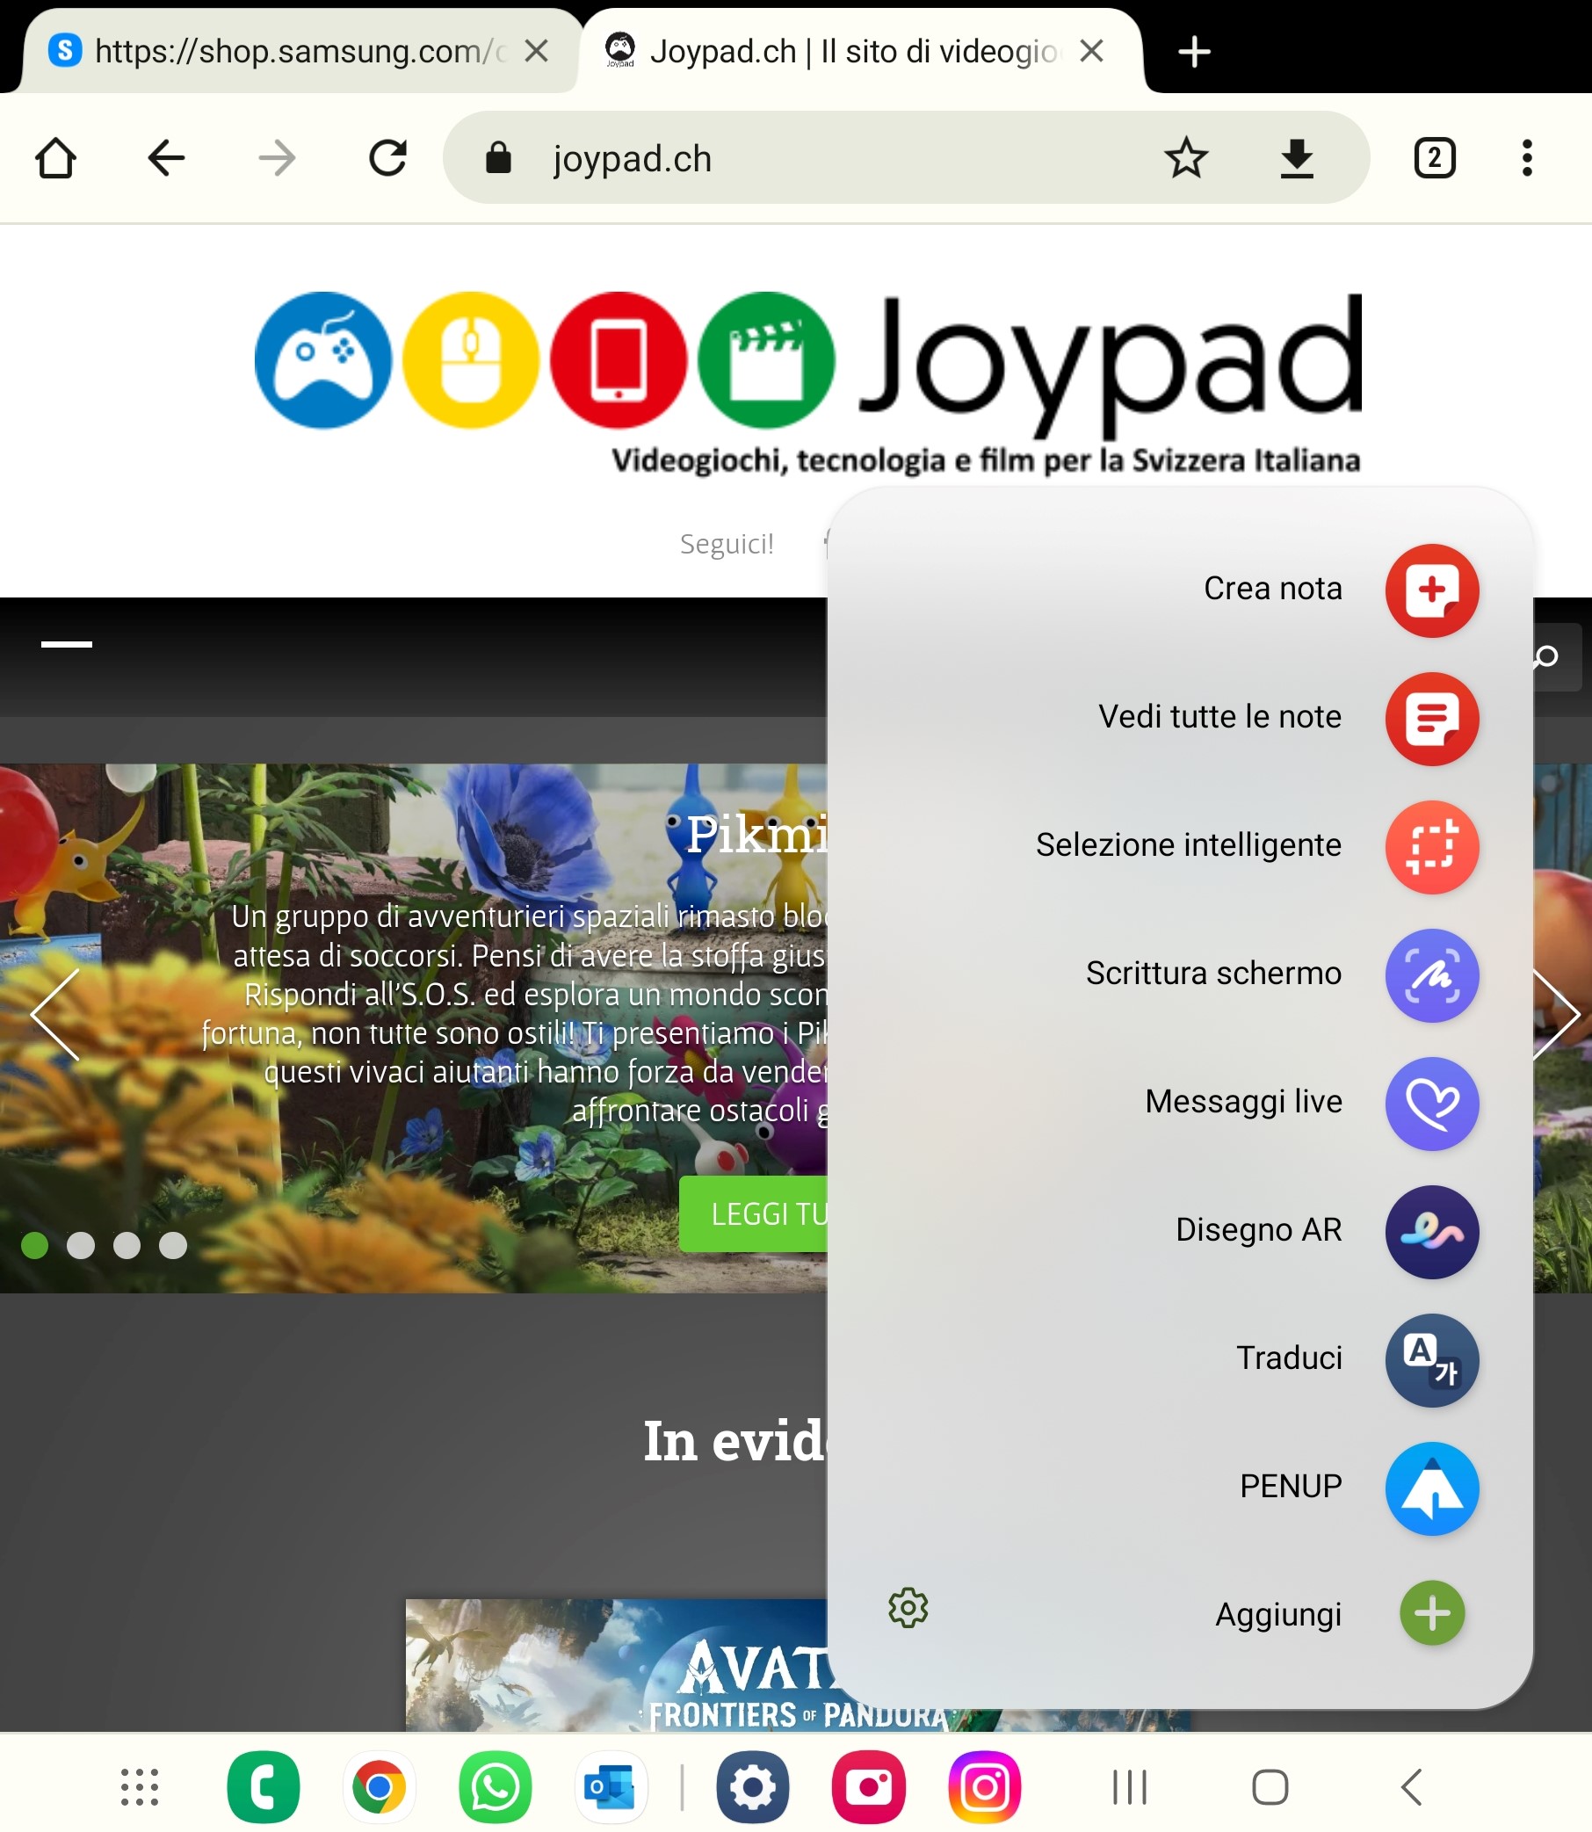This screenshot has width=1592, height=1832.
Task: View site security lock info
Action: 498,158
